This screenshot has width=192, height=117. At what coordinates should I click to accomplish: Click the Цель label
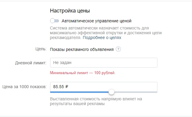[x=41, y=49]
